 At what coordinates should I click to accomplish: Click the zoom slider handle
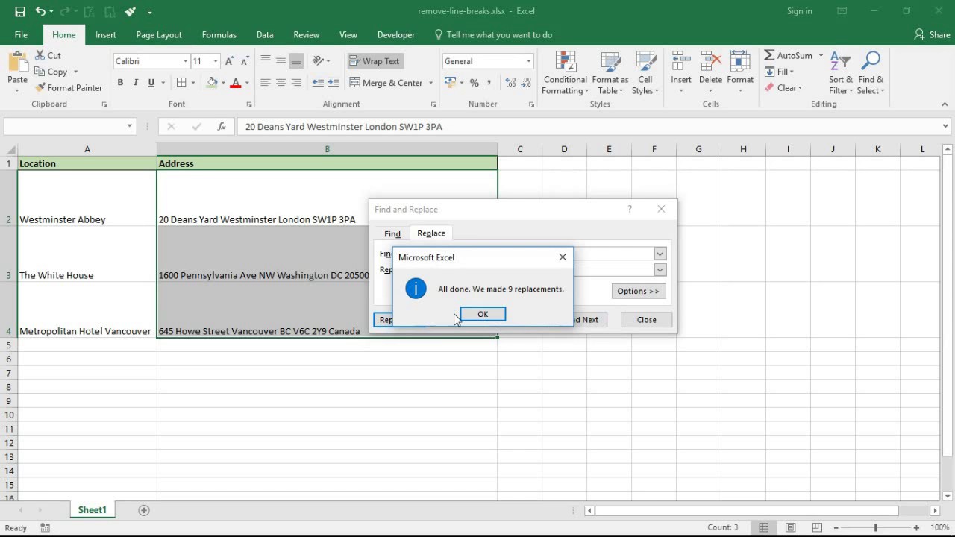pos(876,527)
